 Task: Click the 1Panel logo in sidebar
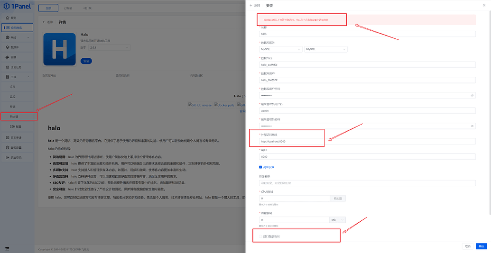(17, 6)
